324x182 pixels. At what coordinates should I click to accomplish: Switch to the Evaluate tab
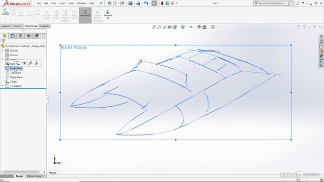45,26
